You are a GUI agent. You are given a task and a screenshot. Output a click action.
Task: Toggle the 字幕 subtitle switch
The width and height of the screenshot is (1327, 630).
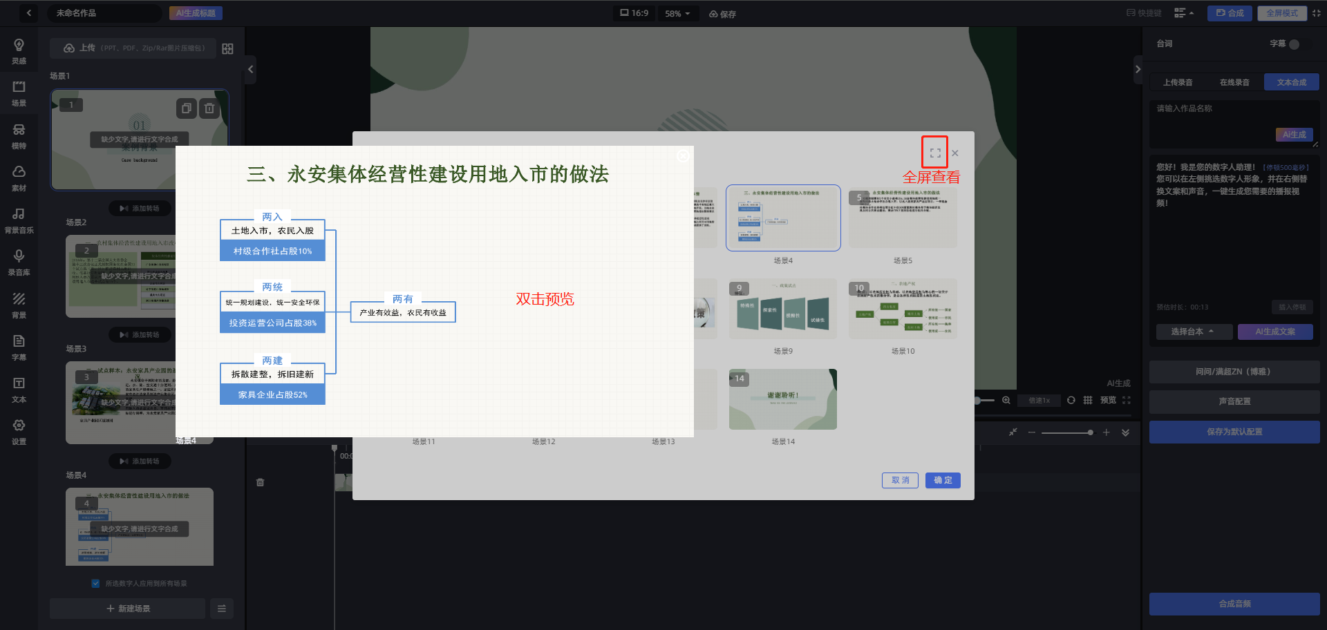tap(1294, 44)
